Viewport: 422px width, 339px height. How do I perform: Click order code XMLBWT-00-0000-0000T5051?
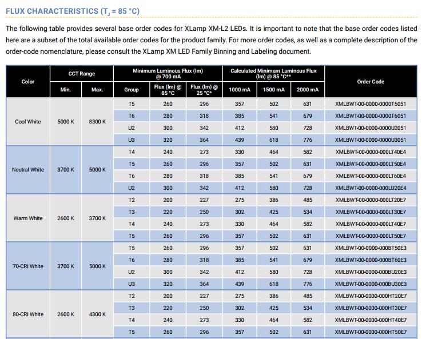tap(371, 104)
